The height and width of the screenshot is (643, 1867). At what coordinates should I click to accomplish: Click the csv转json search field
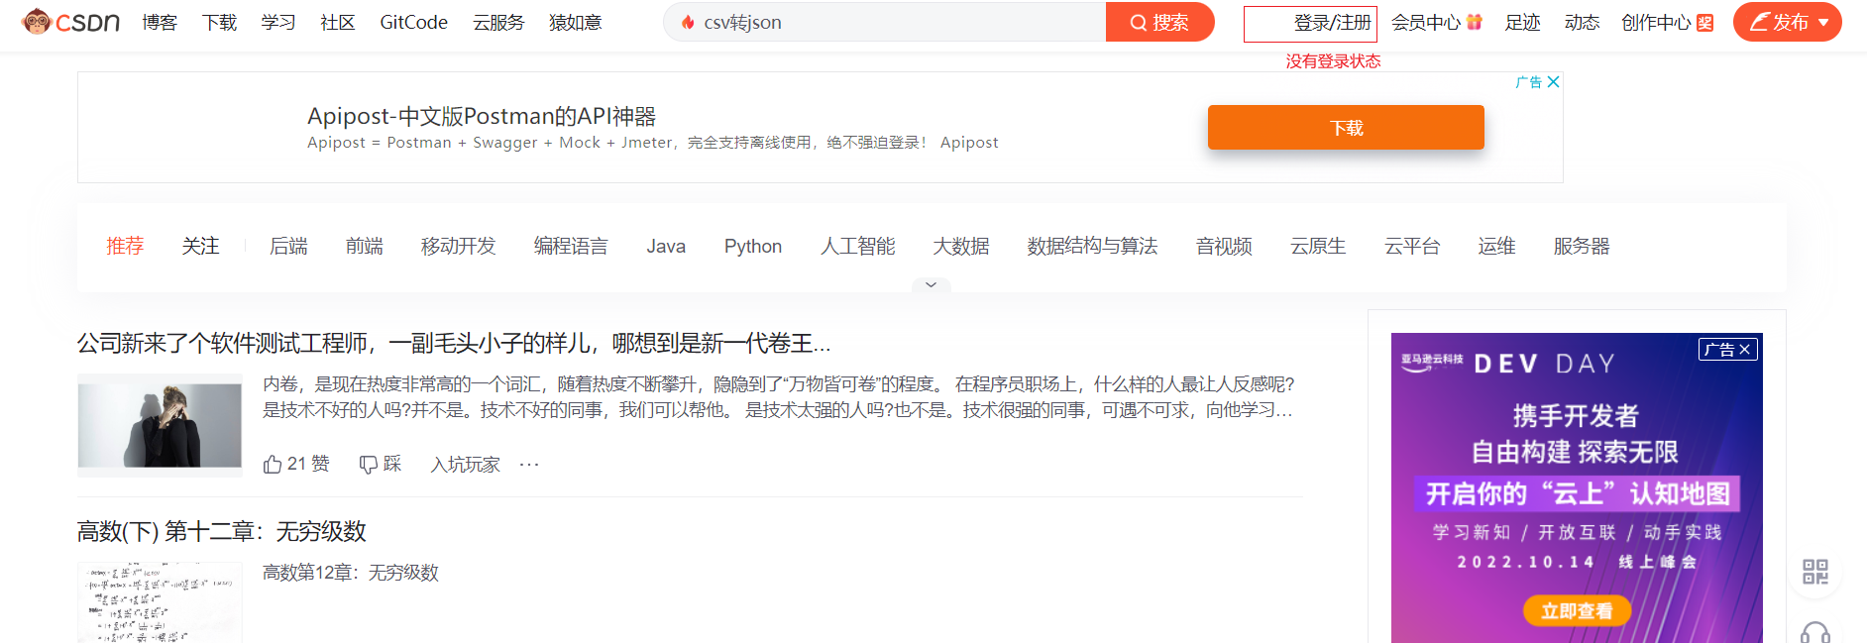[x=884, y=22]
